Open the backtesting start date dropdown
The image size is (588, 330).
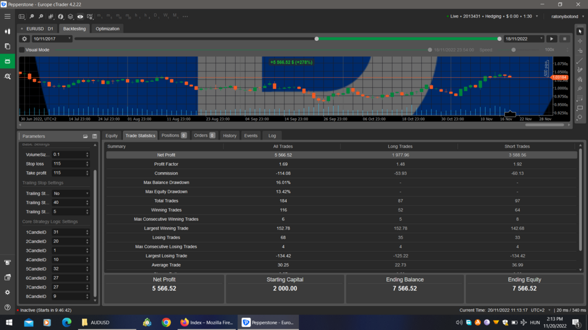click(x=51, y=39)
